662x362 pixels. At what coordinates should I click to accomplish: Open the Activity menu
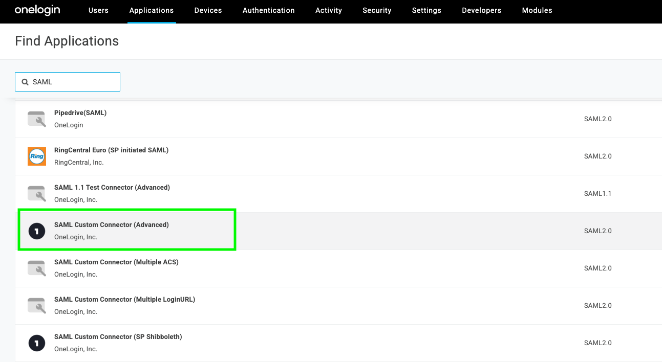click(328, 10)
